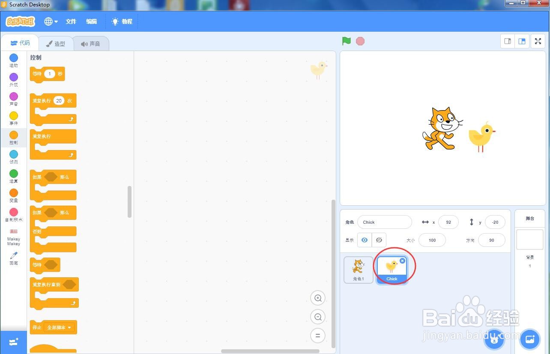Select the 控制 block category
This screenshot has width=550, height=354.
click(14, 138)
